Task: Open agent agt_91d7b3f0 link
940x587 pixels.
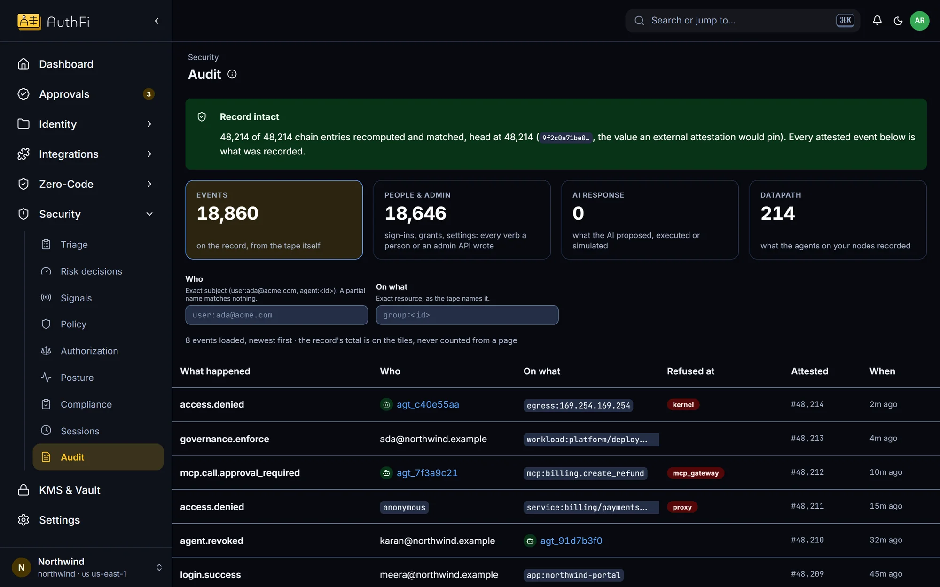Action: (571, 541)
